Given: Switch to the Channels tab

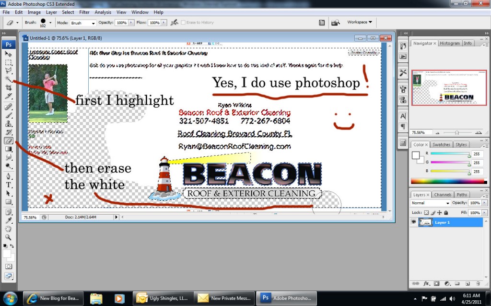Looking at the screenshot, I should 443,195.
